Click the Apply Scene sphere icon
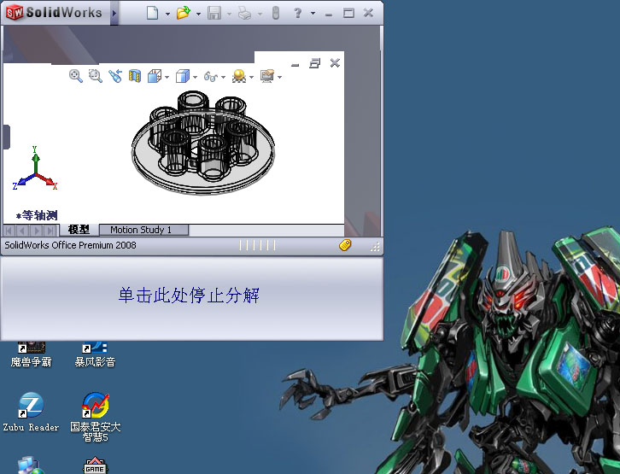The width and height of the screenshot is (620, 474). coord(239,76)
